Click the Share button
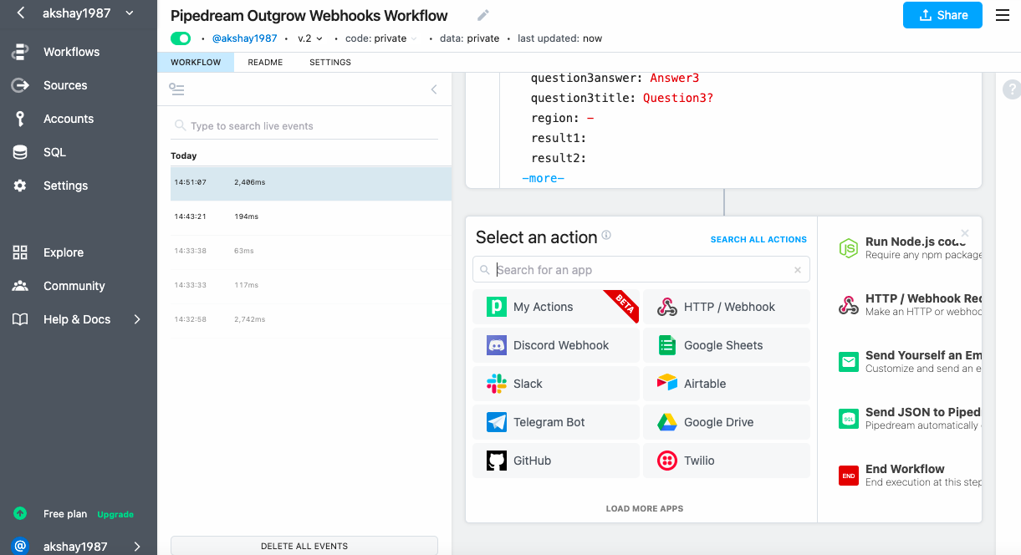Screen dimensions: 1021x555 click(x=942, y=15)
